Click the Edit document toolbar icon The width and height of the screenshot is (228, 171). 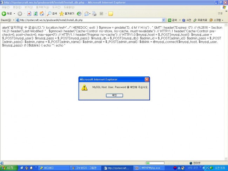click(x=101, y=14)
